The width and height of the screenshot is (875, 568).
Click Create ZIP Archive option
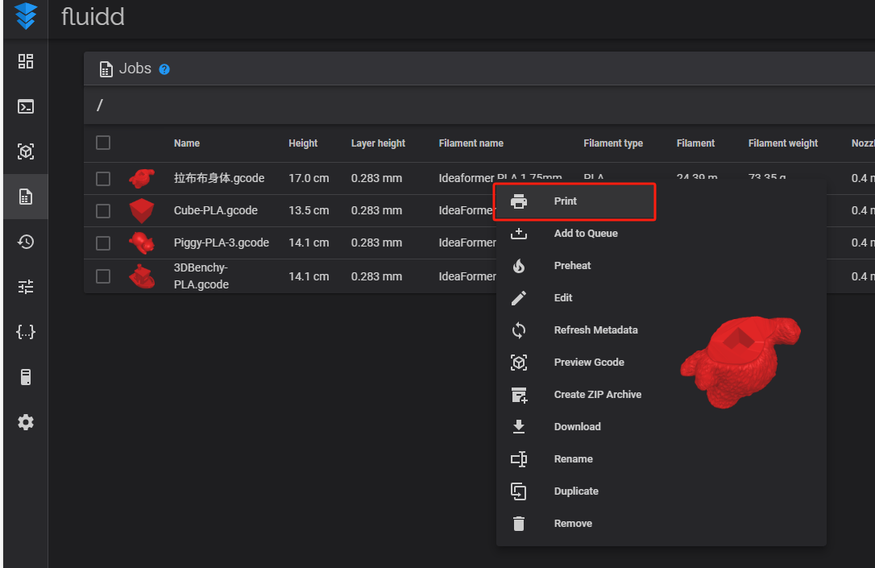coord(597,395)
